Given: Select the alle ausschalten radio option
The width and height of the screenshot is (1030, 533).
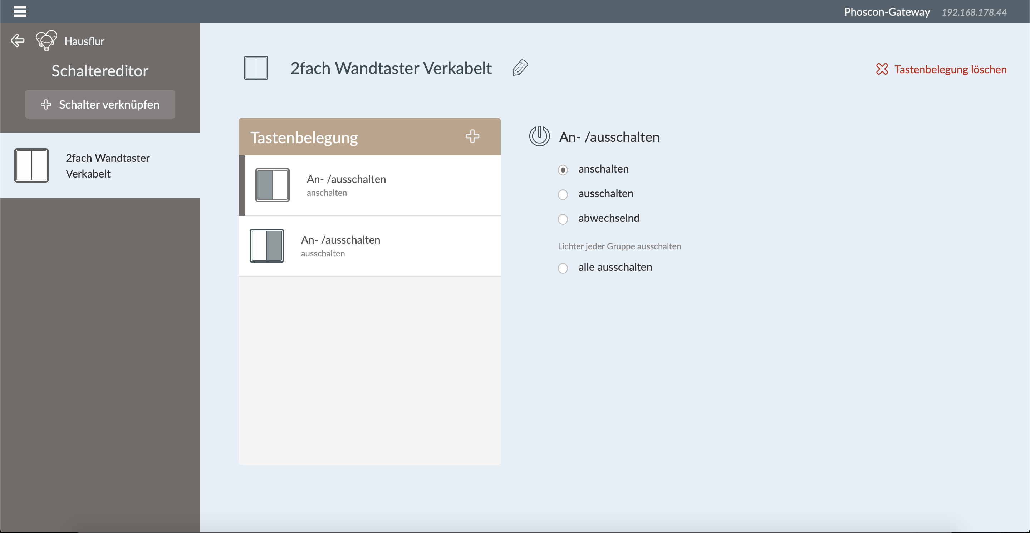Looking at the screenshot, I should pos(563,268).
